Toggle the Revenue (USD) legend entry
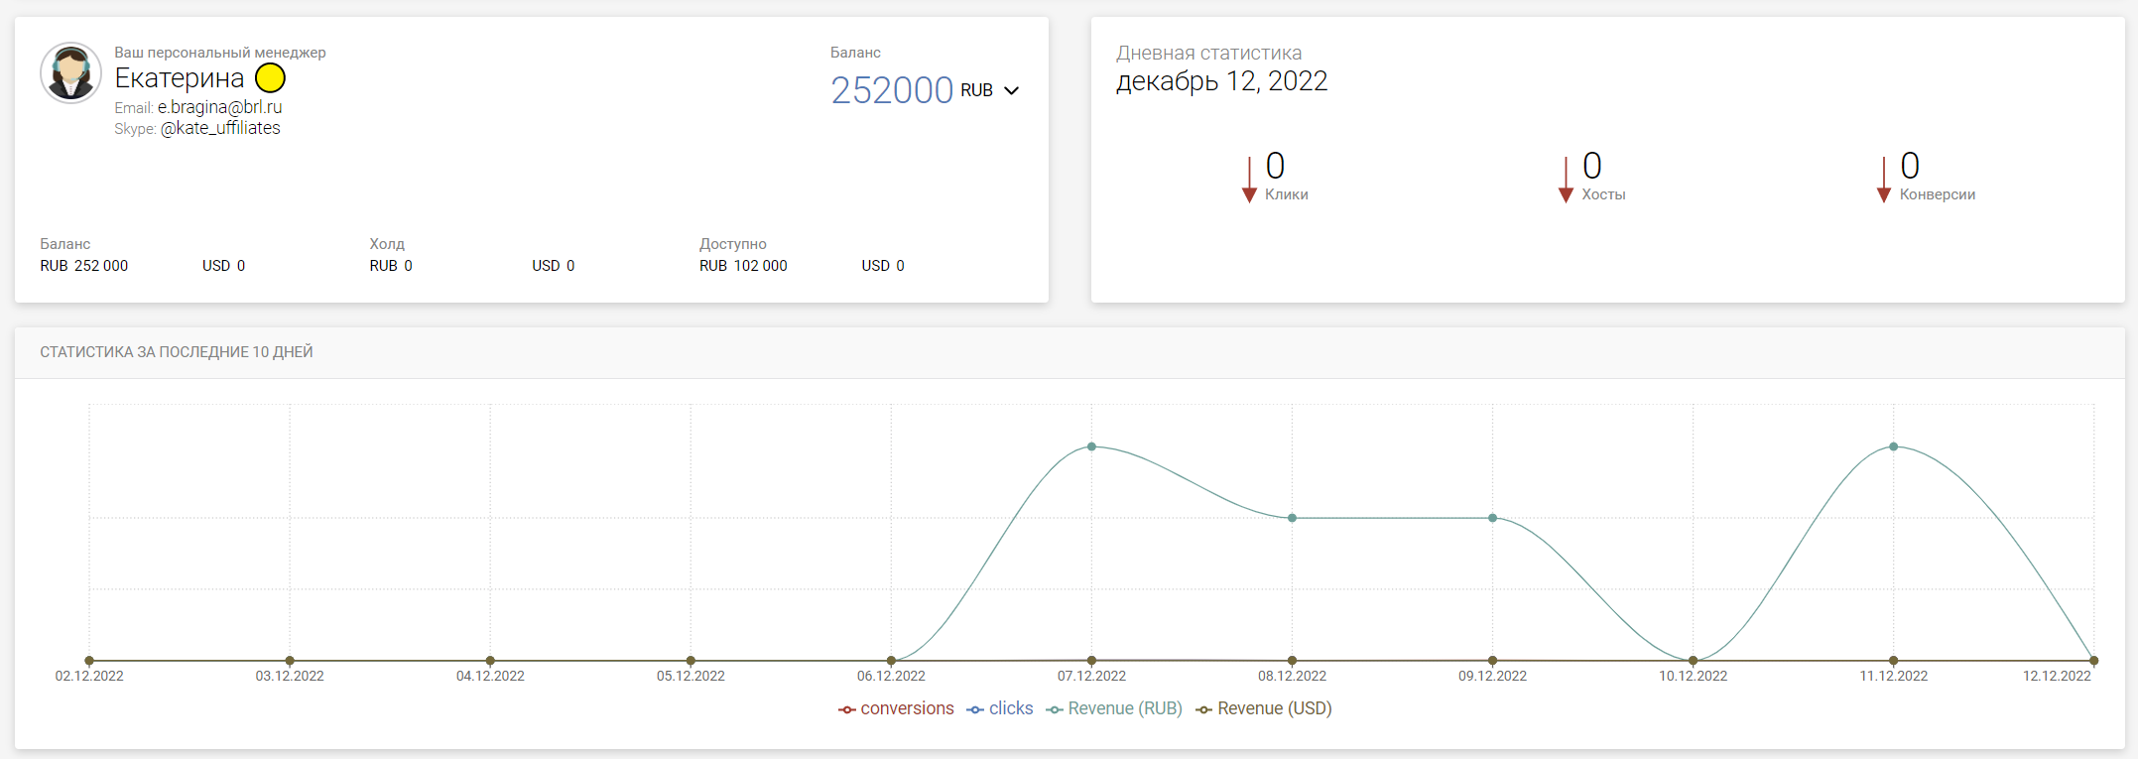The width and height of the screenshot is (2138, 759). point(1264,708)
